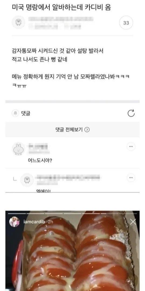Open the reply comment's three-dot options menu
This screenshot has width=145, height=291.
pyautogui.click(x=131, y=178)
